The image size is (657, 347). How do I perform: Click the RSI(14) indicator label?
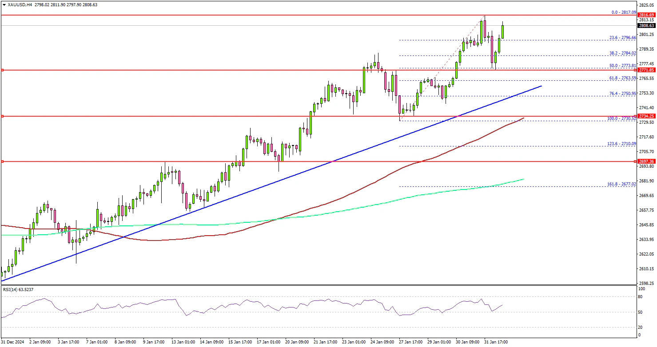pyautogui.click(x=18, y=289)
